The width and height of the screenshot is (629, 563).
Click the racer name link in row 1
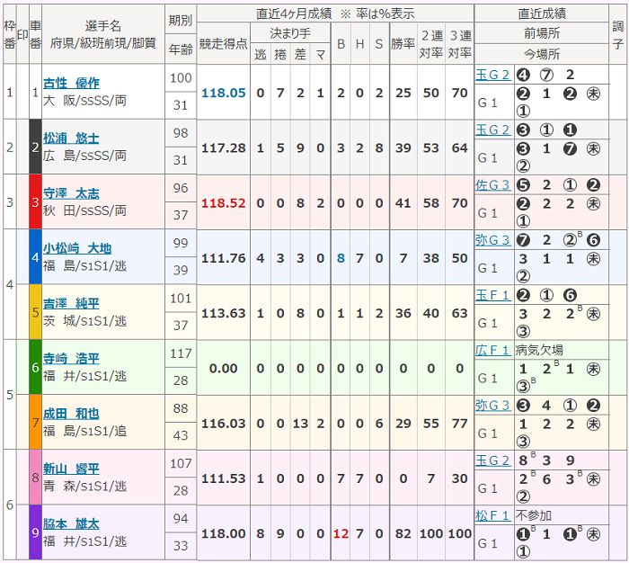coord(71,83)
